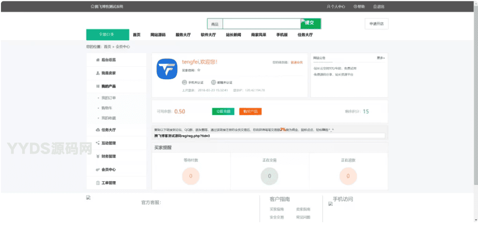Open 卖家指南 in the footer

tap(303, 210)
